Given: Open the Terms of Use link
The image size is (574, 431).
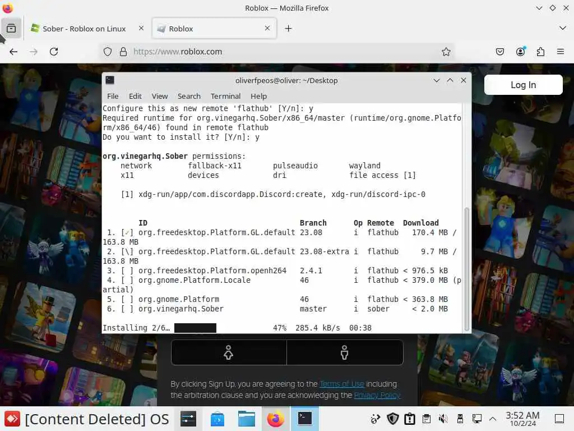Looking at the screenshot, I should 342,384.
